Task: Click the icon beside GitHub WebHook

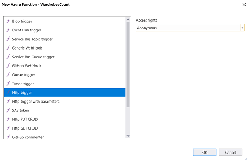Action: coord(8,66)
